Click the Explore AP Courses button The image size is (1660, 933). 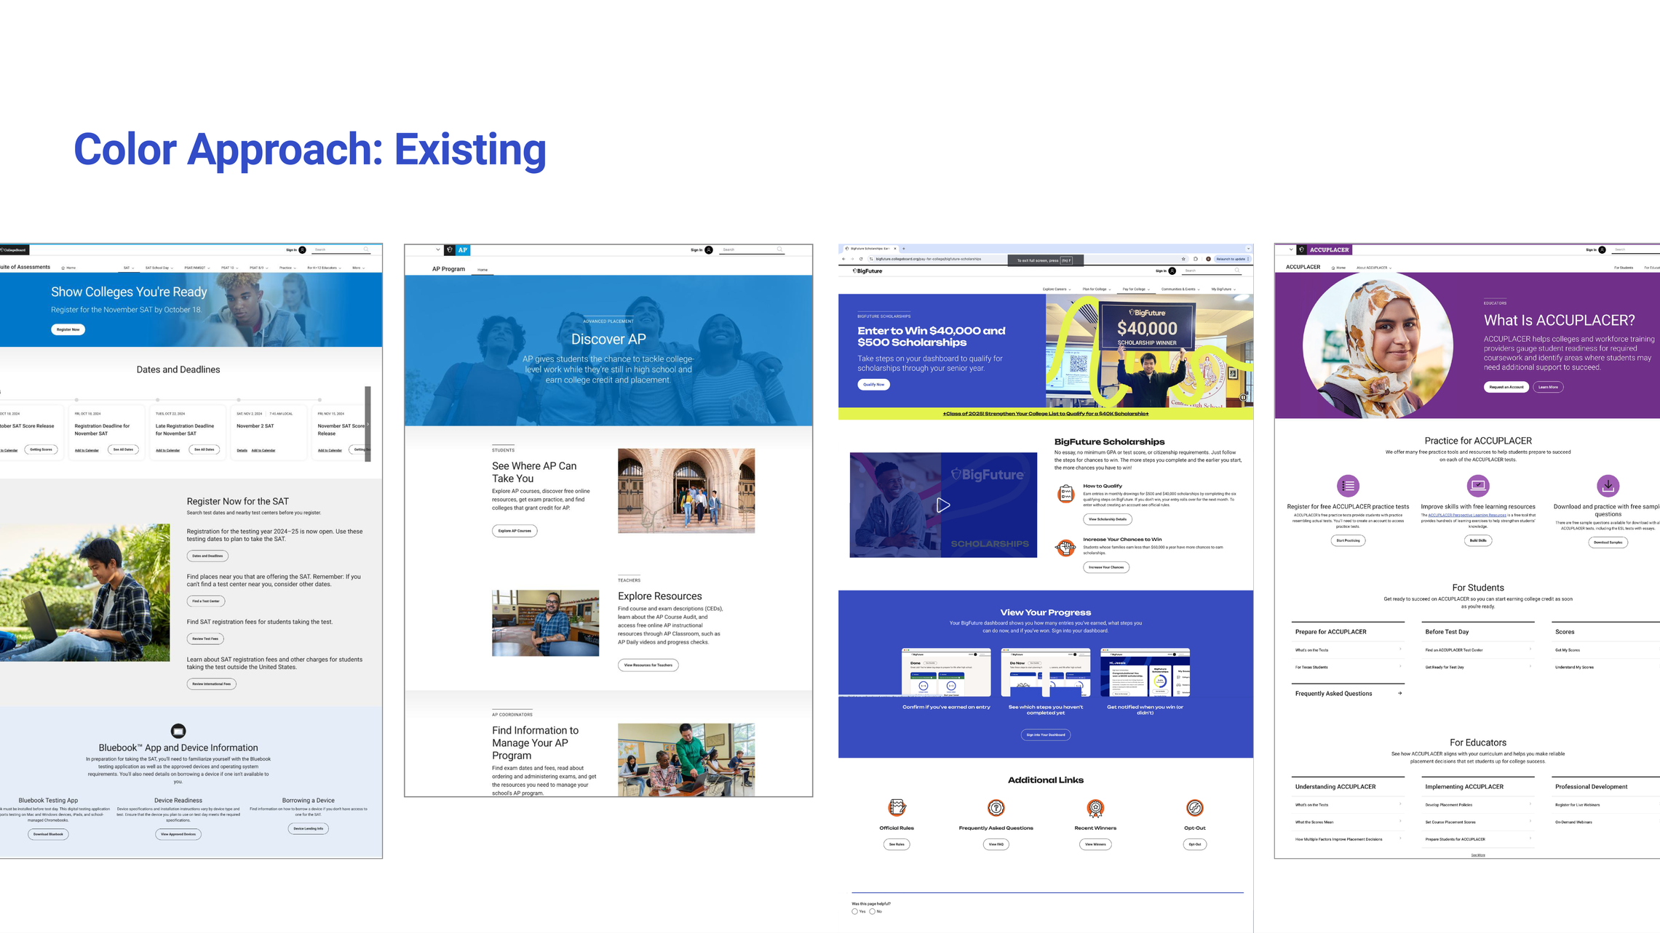(x=515, y=531)
